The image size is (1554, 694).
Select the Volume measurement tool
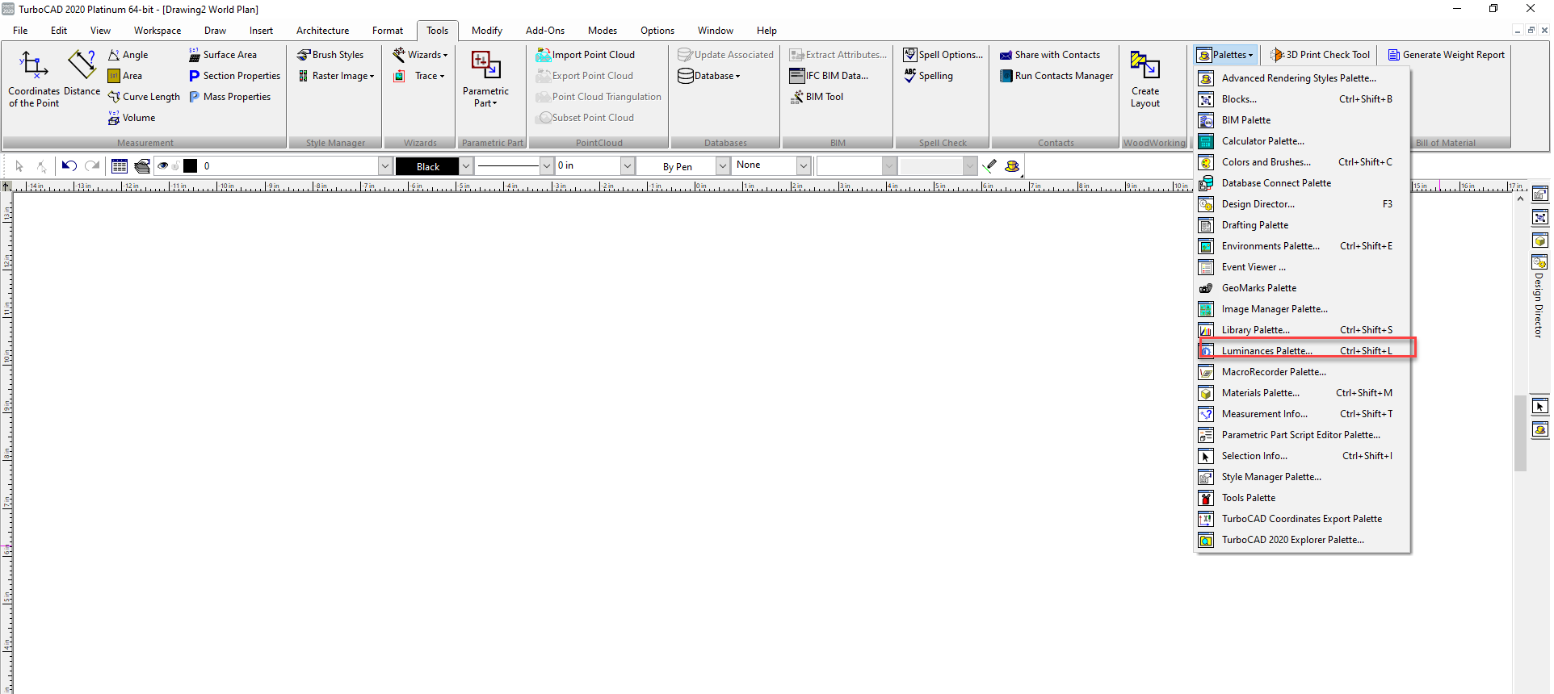pyautogui.click(x=132, y=118)
